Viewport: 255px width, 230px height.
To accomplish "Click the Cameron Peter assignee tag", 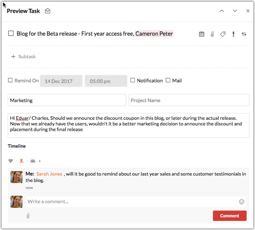I will click(154, 34).
